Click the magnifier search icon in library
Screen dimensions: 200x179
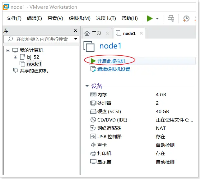point(10,39)
